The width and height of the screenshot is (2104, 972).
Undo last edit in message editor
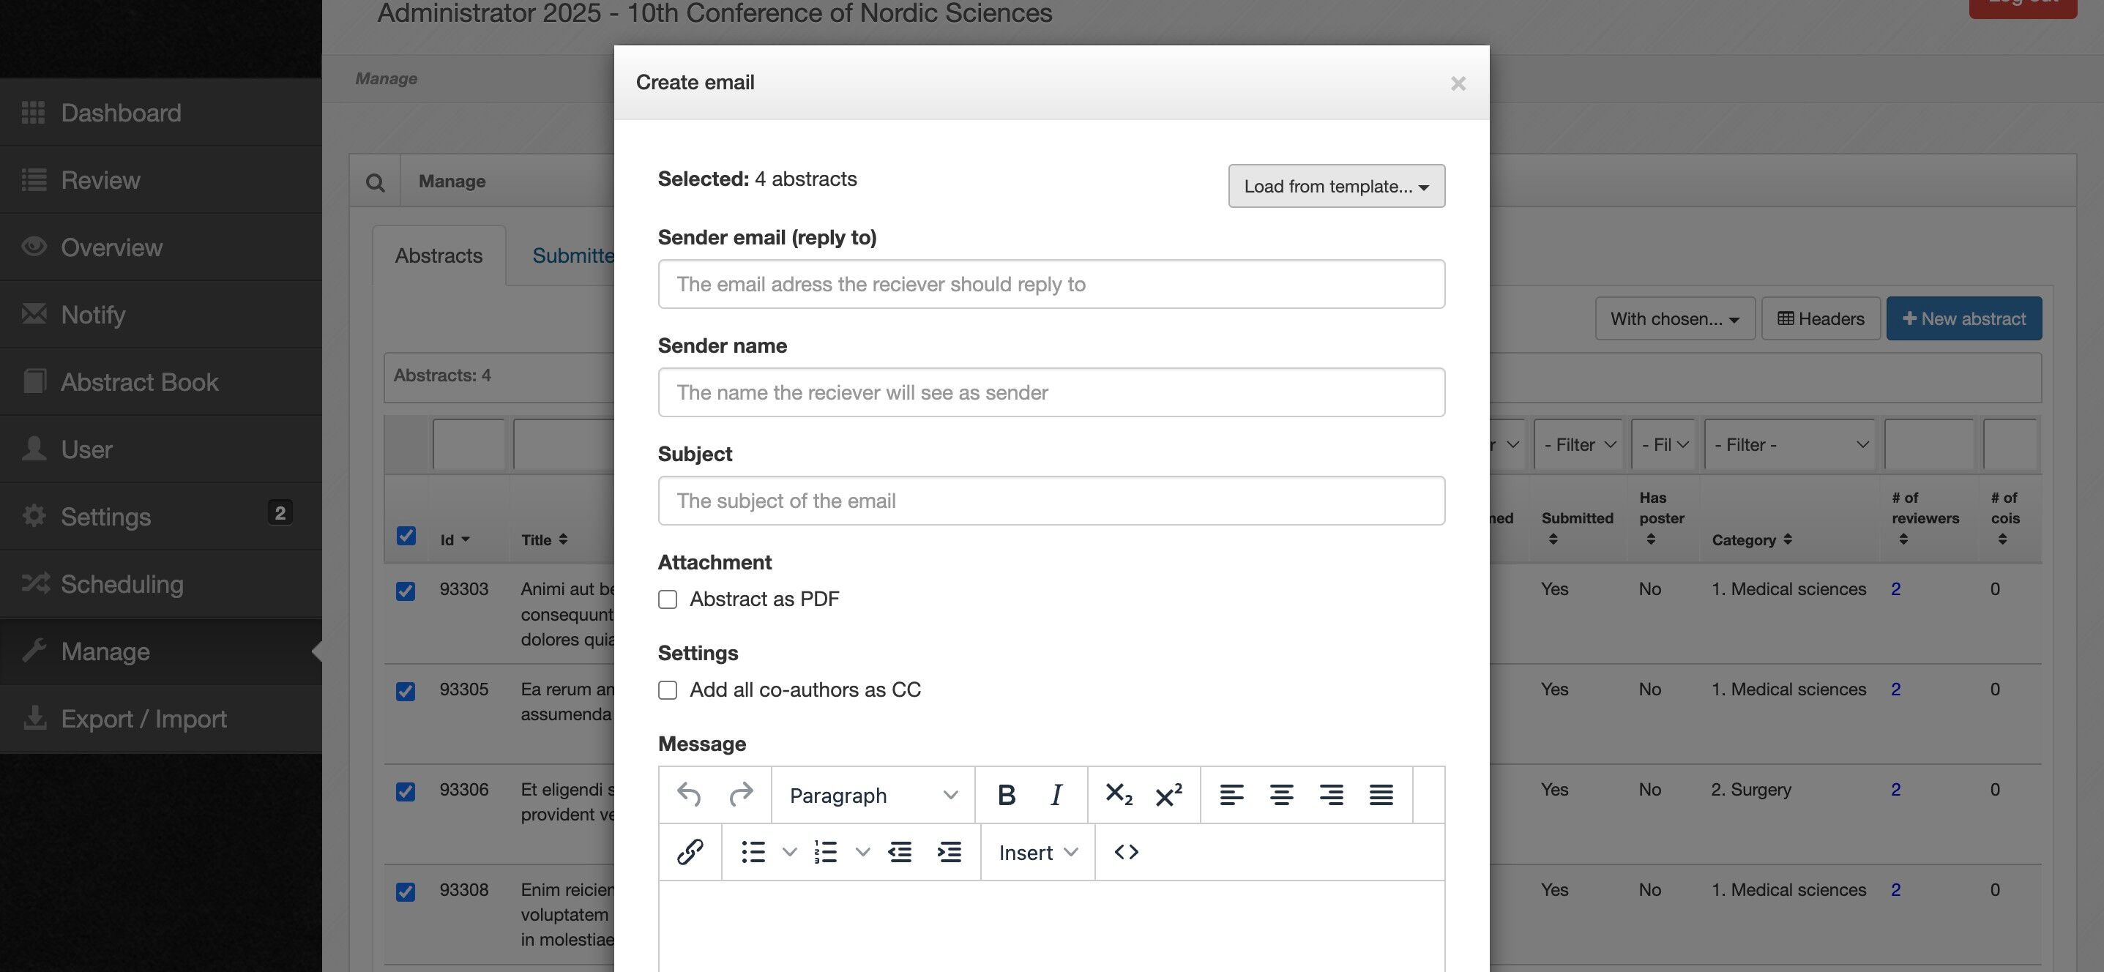click(x=689, y=795)
